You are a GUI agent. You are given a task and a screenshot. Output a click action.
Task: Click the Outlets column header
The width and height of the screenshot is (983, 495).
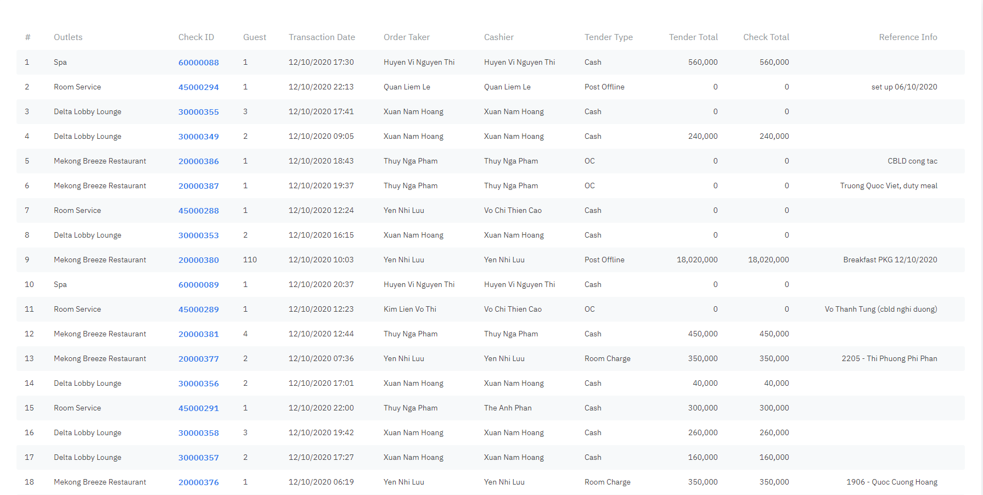click(68, 37)
